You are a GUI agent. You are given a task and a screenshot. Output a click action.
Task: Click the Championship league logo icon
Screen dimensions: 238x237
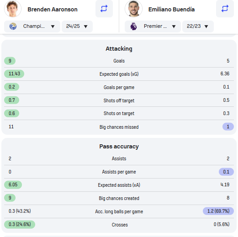pyautogui.click(x=13, y=26)
